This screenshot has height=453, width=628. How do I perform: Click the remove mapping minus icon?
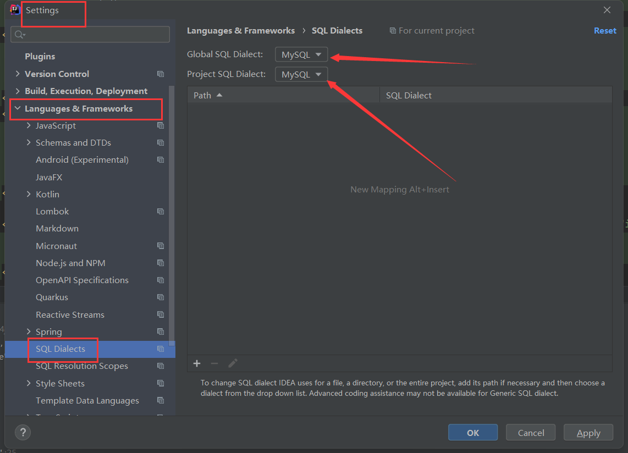214,363
